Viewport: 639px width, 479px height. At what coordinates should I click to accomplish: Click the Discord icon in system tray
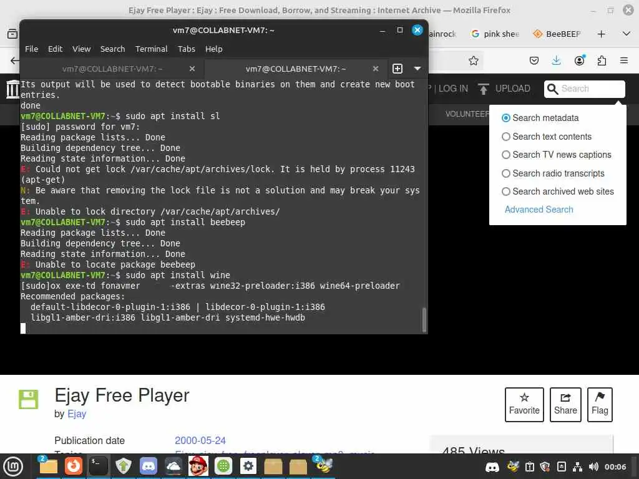492,467
